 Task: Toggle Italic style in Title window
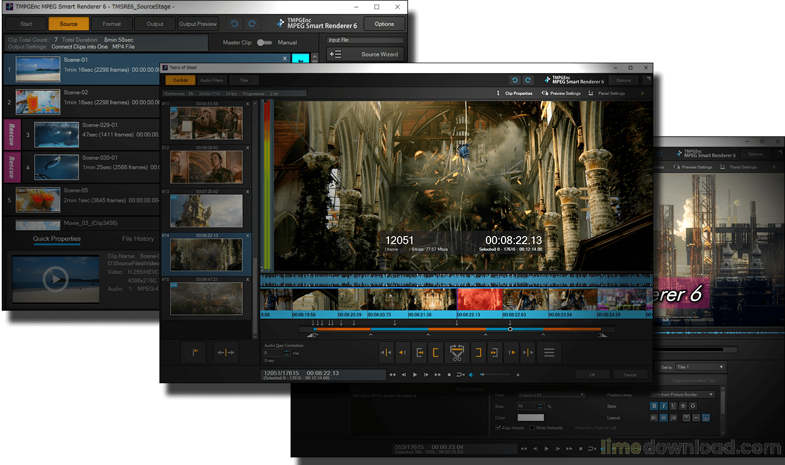point(664,406)
